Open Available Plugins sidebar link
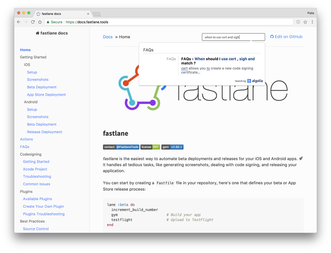Image resolution: width=331 pixels, height=253 pixels. click(38, 199)
